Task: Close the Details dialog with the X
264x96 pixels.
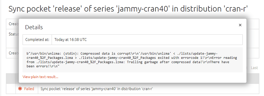Action: point(240,25)
